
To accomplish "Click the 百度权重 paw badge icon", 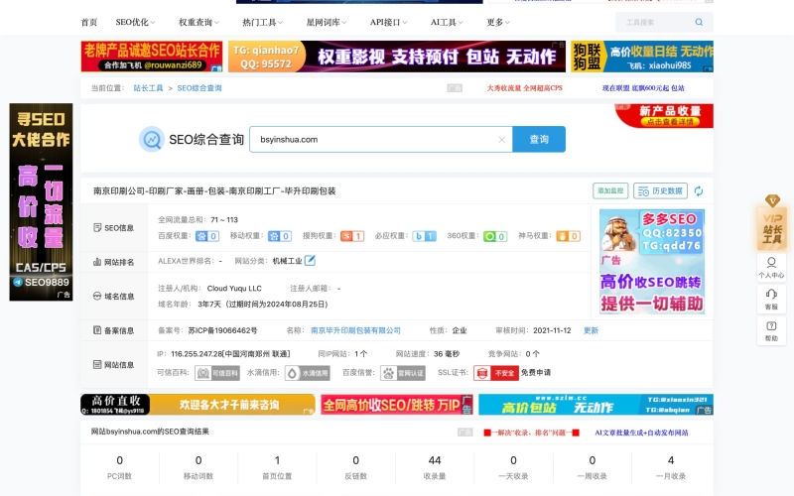I will (x=207, y=236).
